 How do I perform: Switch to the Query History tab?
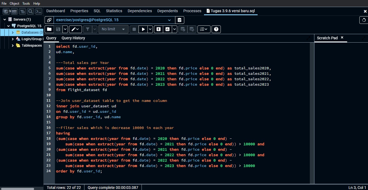click(x=73, y=38)
